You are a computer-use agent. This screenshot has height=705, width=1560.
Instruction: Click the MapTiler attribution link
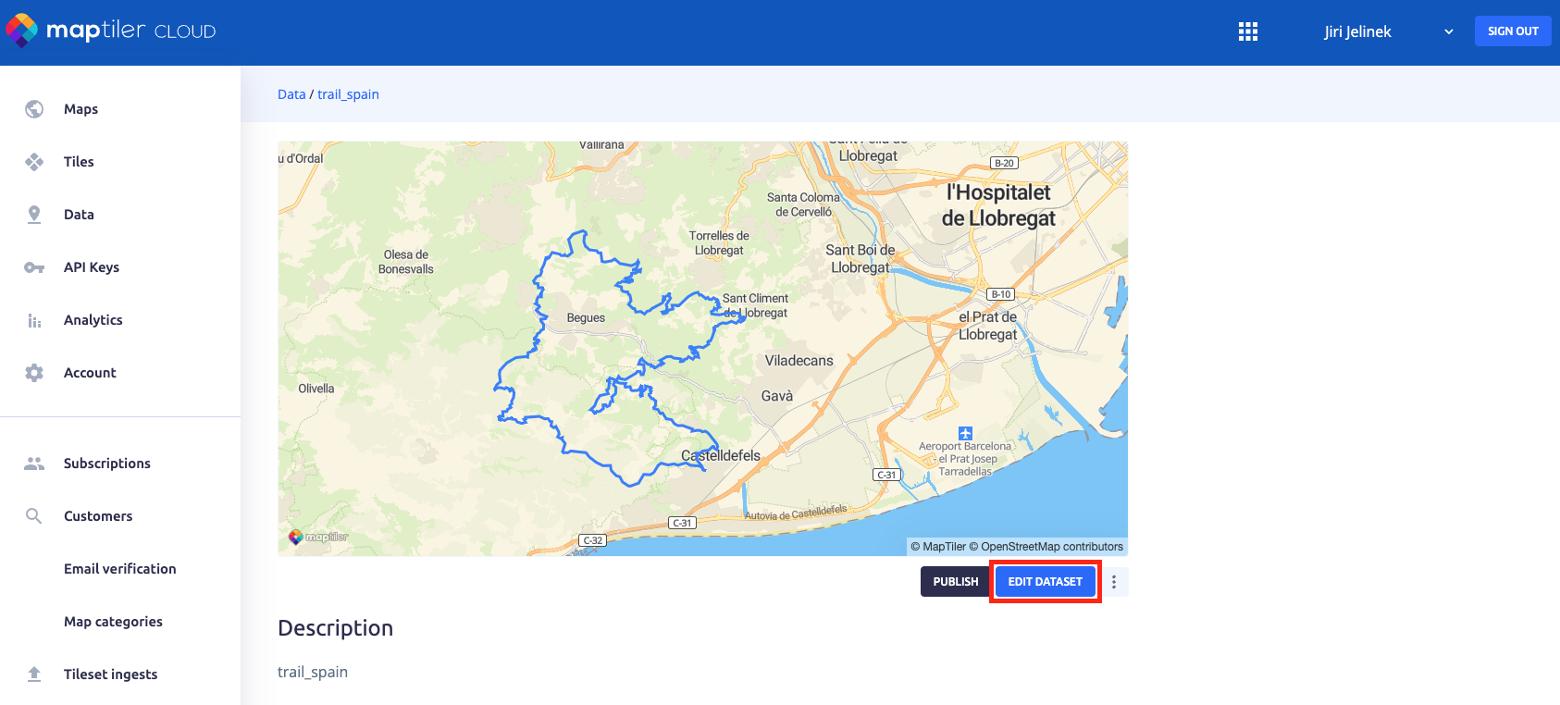[938, 547]
